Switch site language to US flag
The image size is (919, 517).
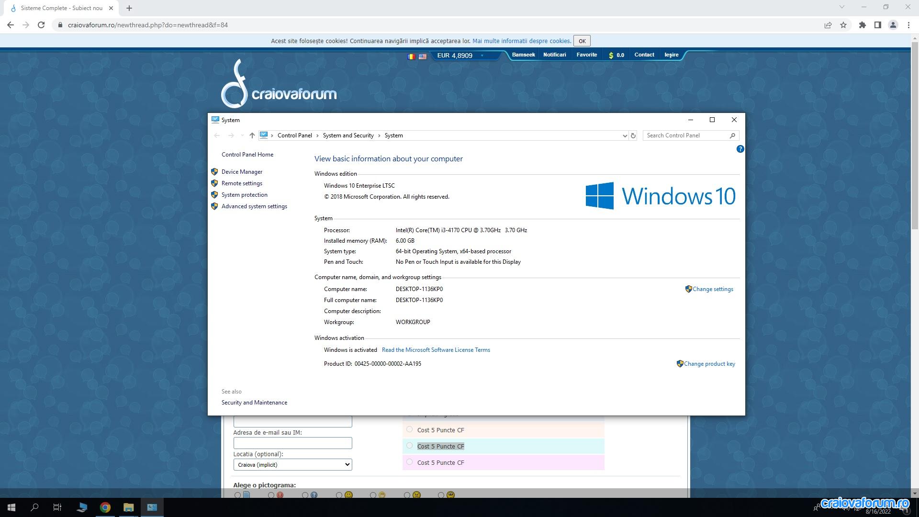coord(423,56)
